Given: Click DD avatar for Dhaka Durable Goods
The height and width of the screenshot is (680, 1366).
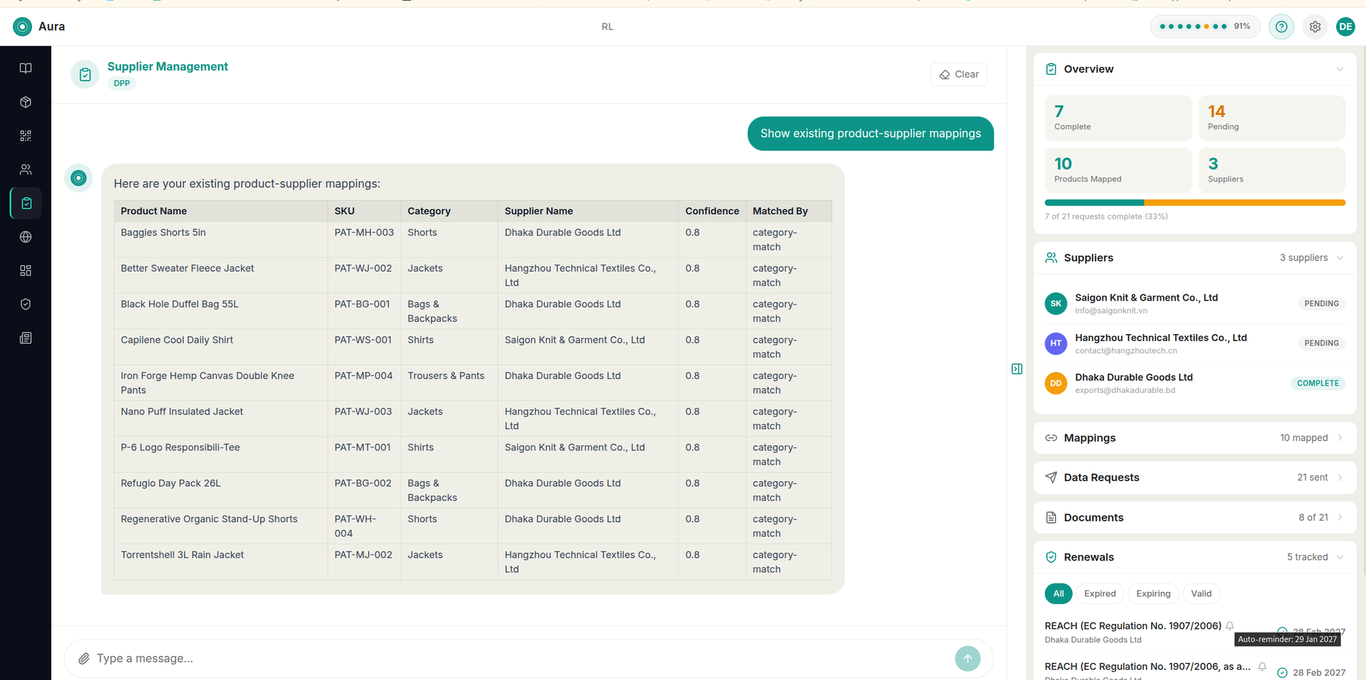Looking at the screenshot, I should 1056,383.
